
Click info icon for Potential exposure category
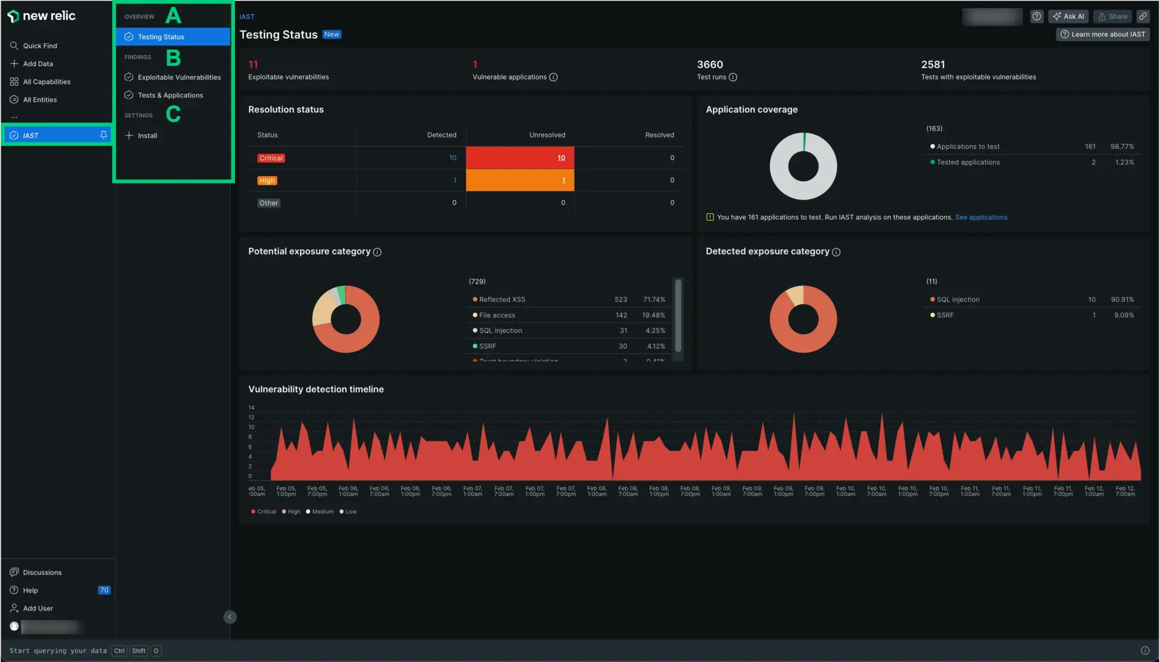click(x=377, y=252)
